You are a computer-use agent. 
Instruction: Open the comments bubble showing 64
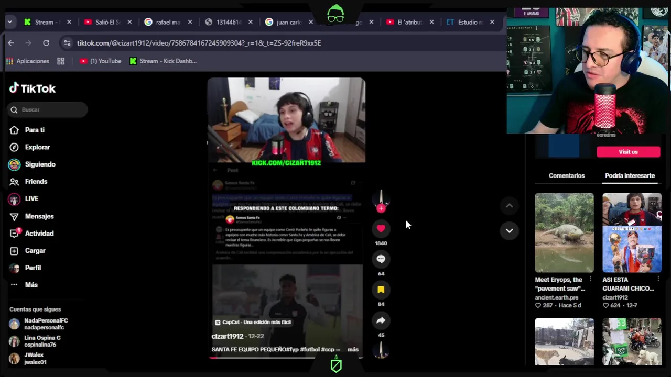pos(381,259)
